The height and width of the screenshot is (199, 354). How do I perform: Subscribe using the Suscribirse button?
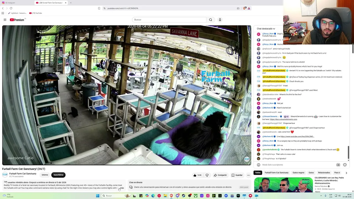pos(58,175)
